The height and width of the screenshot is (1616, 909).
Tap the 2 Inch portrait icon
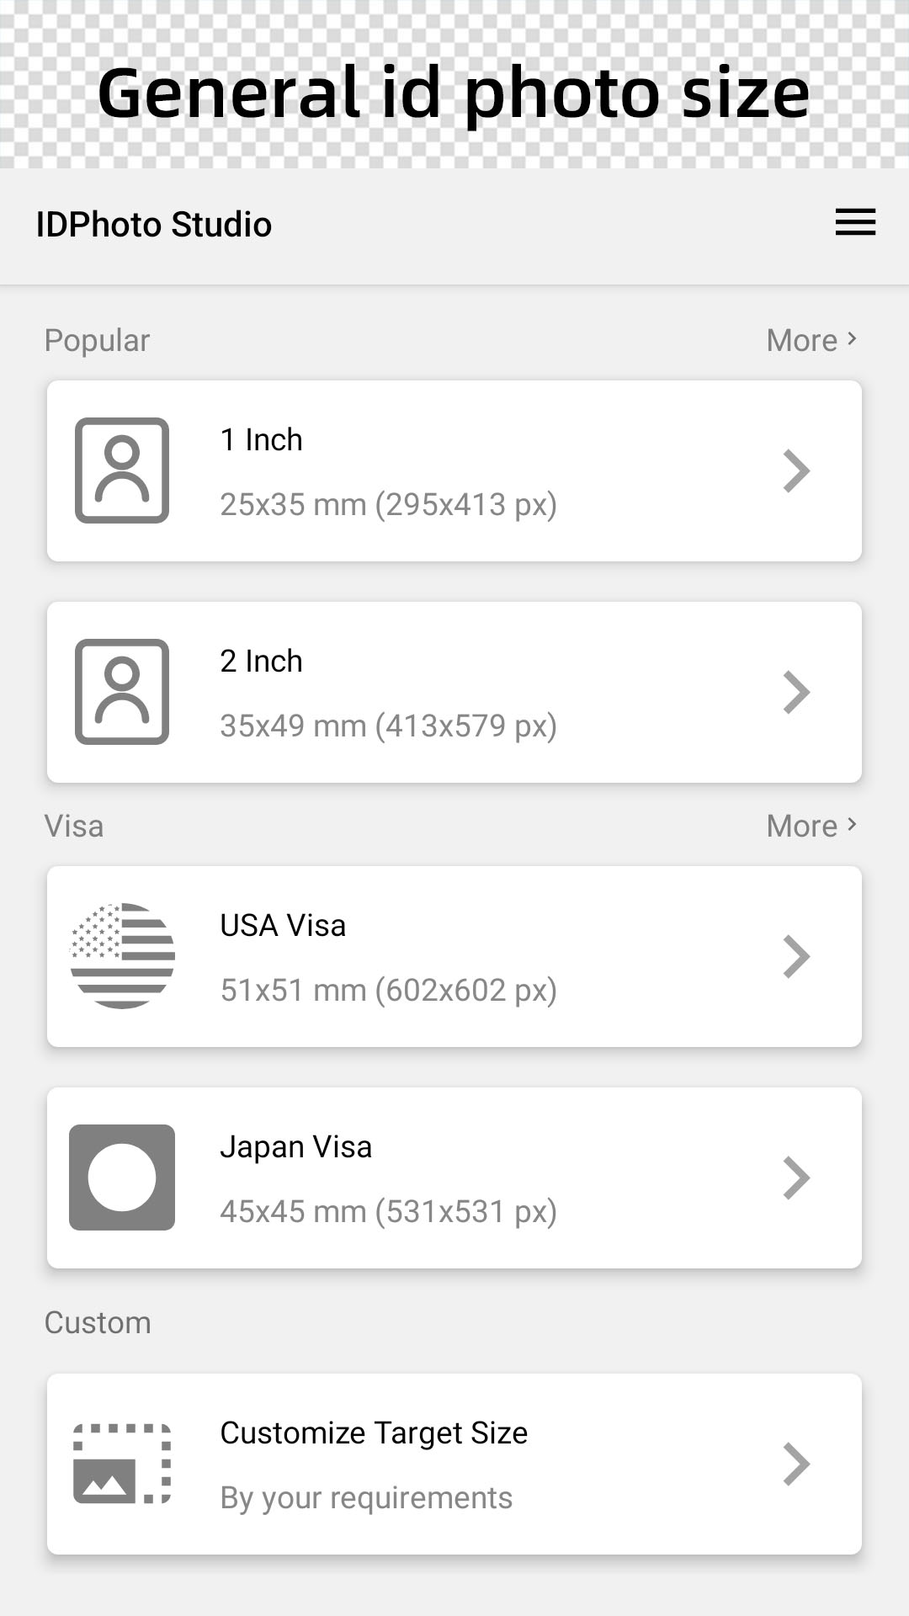(122, 692)
